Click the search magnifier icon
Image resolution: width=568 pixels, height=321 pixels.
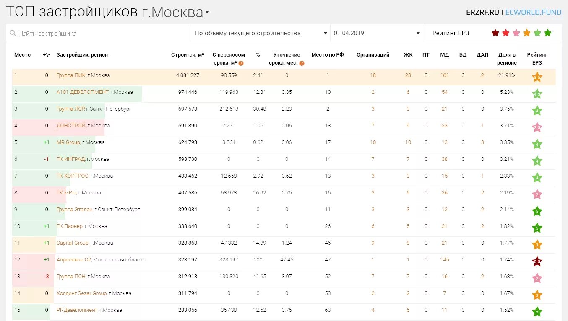point(13,33)
